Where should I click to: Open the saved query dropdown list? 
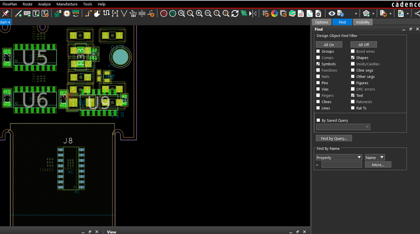[343, 127]
